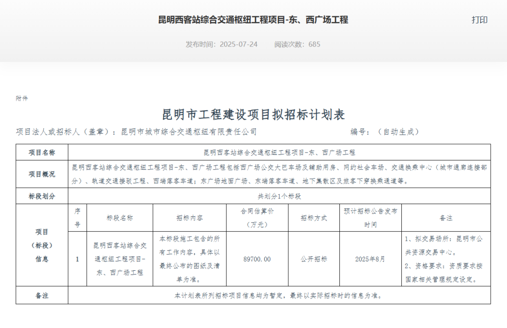Viewport: 507px width, 328px height.
Task: Click the 项目概况 row label
Action: (42, 174)
